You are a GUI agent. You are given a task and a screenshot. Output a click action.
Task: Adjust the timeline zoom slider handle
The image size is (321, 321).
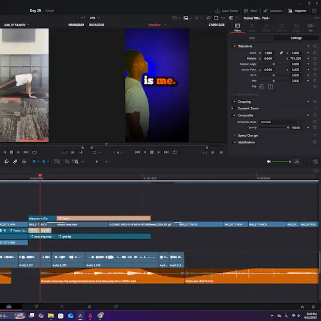pyautogui.click(x=97, y=162)
